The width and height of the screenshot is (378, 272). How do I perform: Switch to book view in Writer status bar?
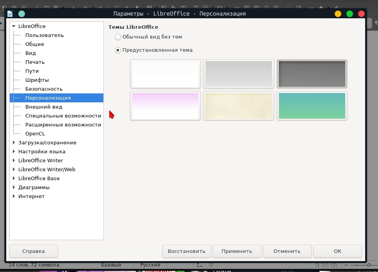334,265
